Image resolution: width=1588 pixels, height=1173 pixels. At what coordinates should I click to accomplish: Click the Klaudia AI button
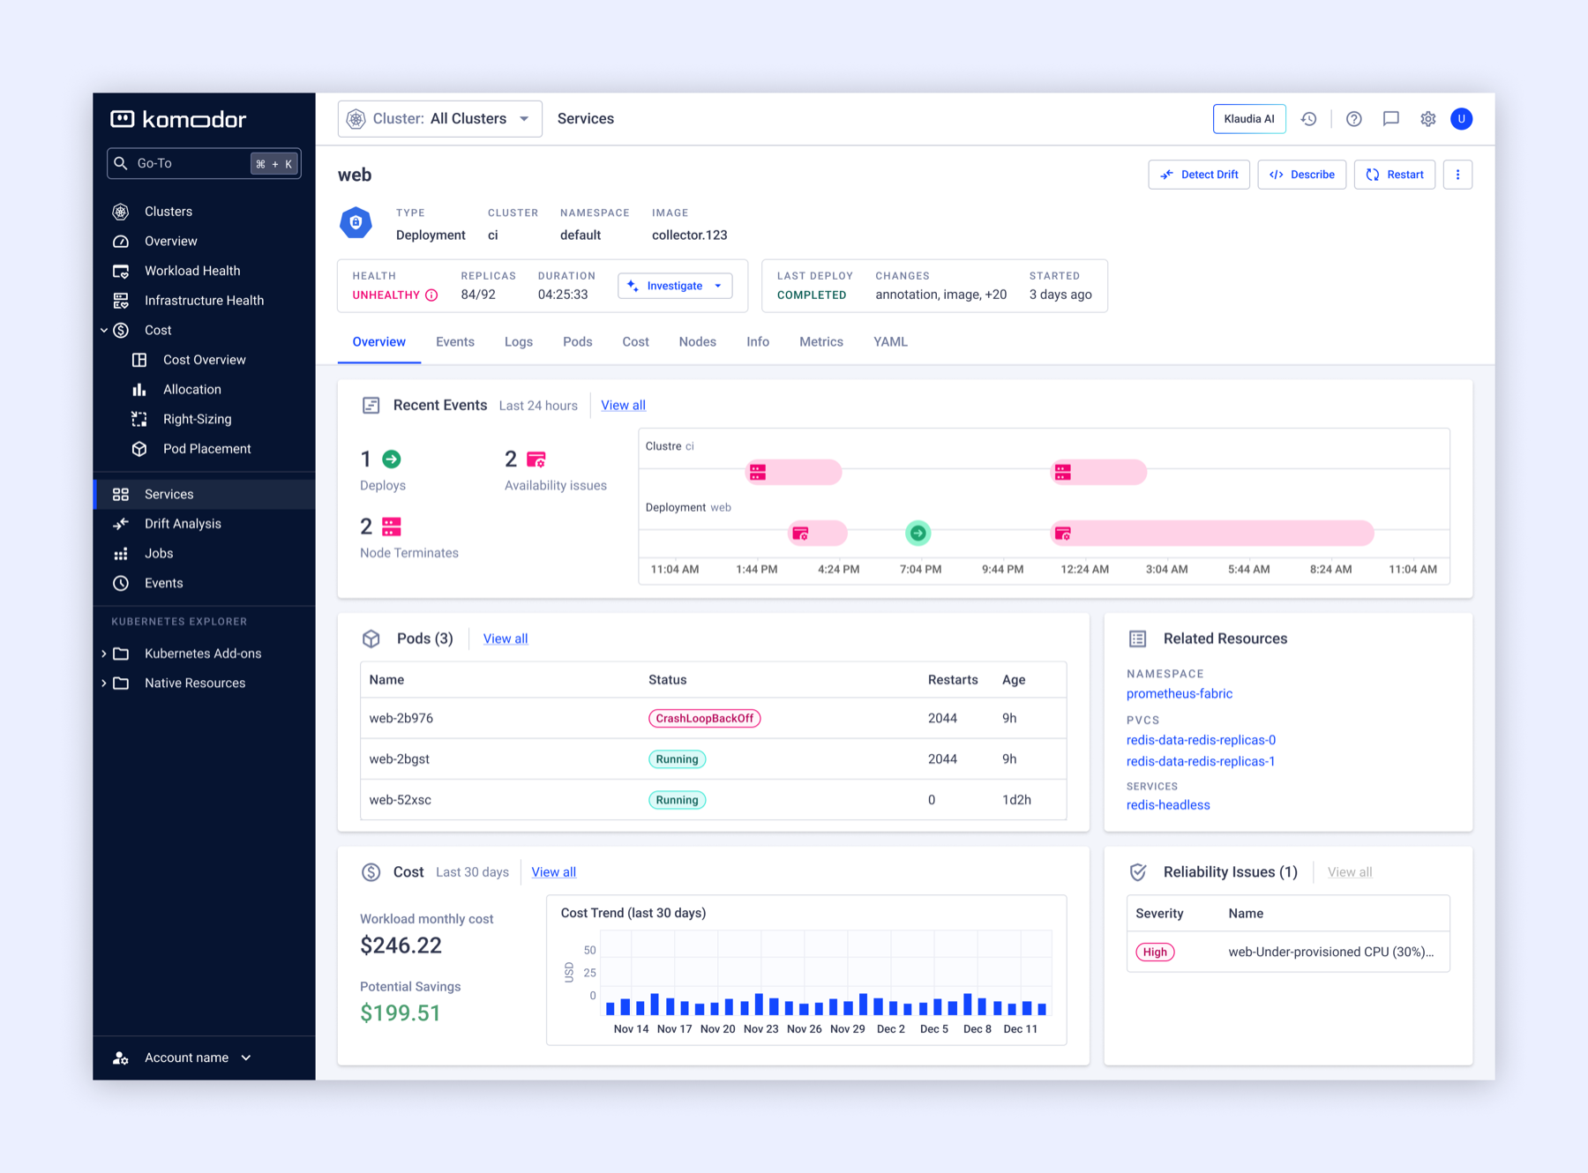point(1249,119)
